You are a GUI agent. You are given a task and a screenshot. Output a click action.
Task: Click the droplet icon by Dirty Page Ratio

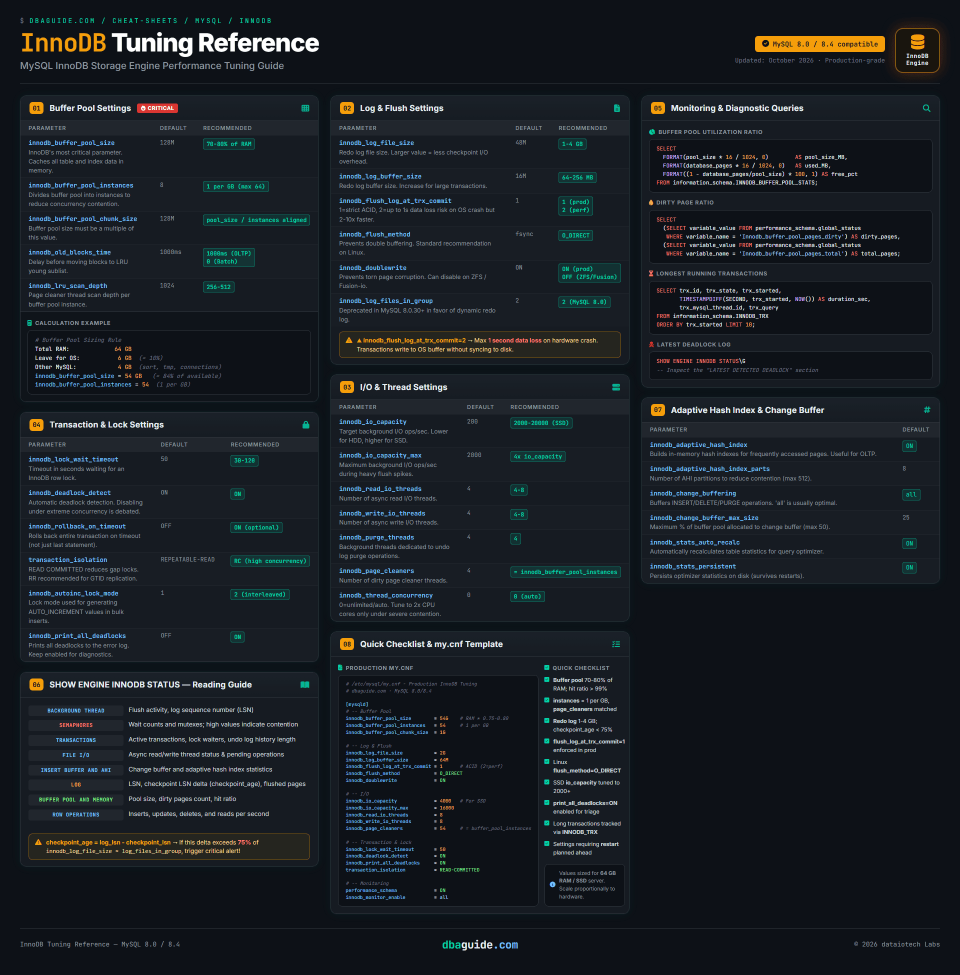[651, 202]
